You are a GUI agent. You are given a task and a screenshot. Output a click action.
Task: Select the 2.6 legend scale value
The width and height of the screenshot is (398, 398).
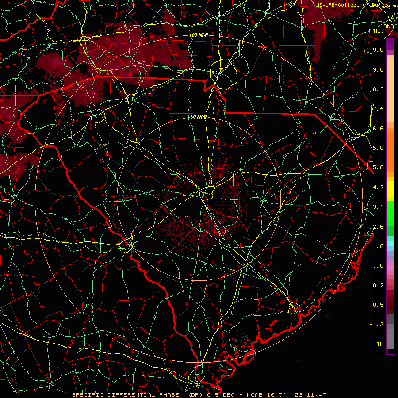click(378, 227)
